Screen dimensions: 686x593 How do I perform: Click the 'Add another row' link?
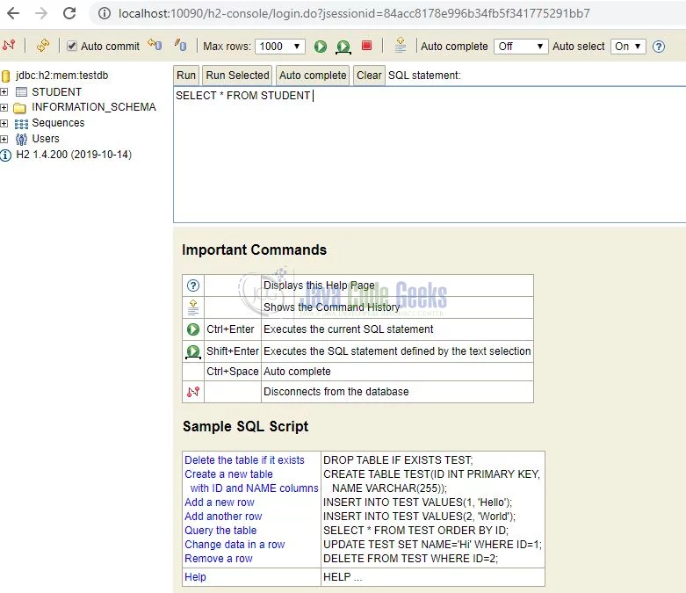pyautogui.click(x=223, y=516)
